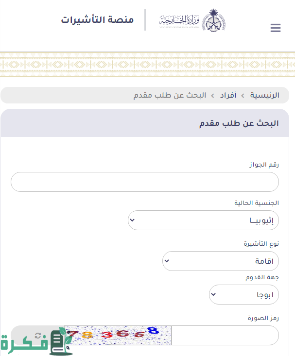The image size is (295, 356).
Task: Click the رقم الجواز field label
Action: click(264, 165)
